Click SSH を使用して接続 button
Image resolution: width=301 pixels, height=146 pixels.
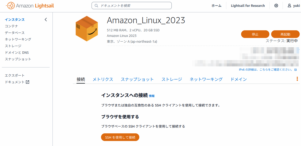pos(120,137)
